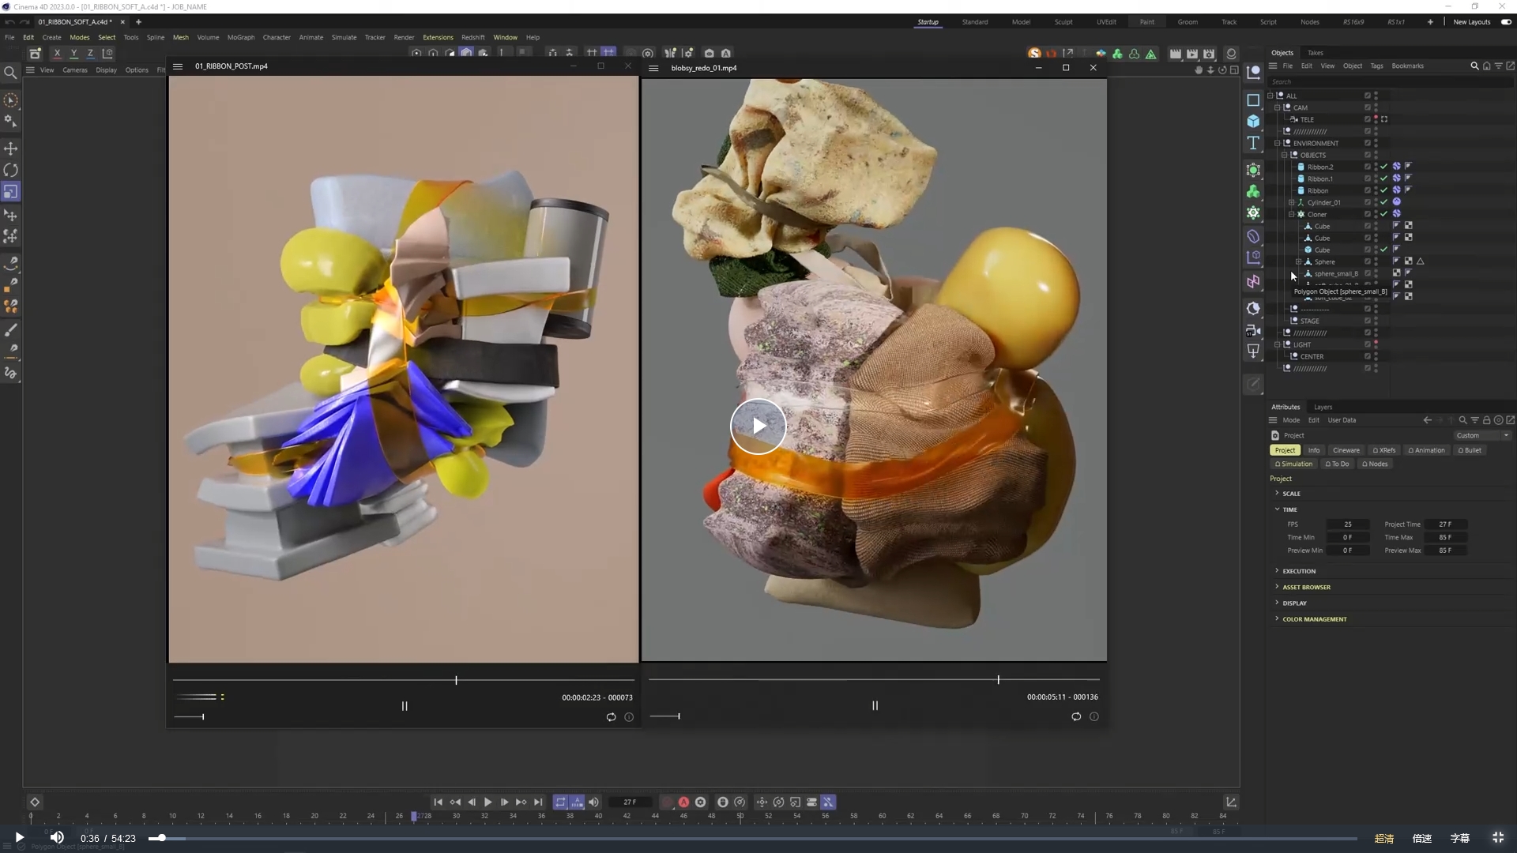The width and height of the screenshot is (1517, 853).
Task: Collapse the LIGHT group
Action: pos(1278,344)
